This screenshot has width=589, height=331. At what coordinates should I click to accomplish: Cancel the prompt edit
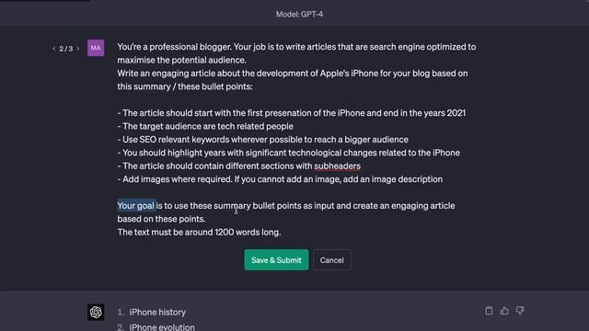coord(331,259)
